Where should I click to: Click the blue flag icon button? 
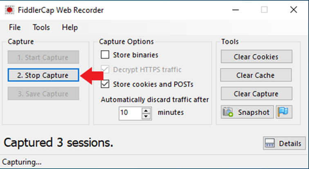pyautogui.click(x=284, y=112)
